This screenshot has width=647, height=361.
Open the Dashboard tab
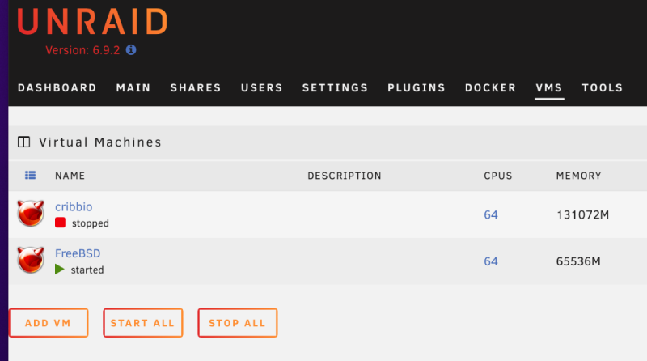[x=57, y=88]
